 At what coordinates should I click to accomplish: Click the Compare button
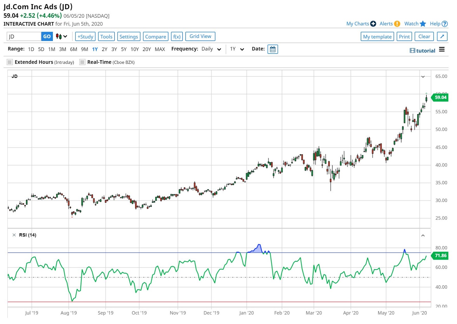pyautogui.click(x=155, y=37)
